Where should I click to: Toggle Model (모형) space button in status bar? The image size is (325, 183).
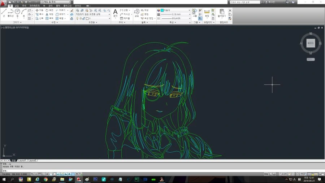pyautogui.click(x=266, y=174)
